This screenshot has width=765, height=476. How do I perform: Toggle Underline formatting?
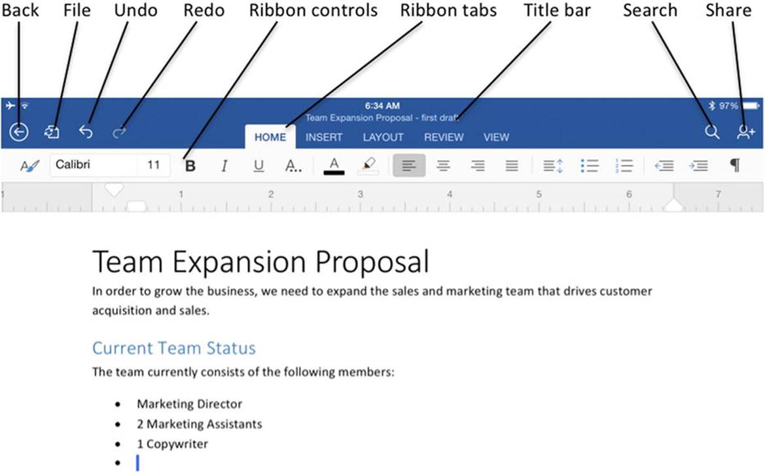point(258,166)
